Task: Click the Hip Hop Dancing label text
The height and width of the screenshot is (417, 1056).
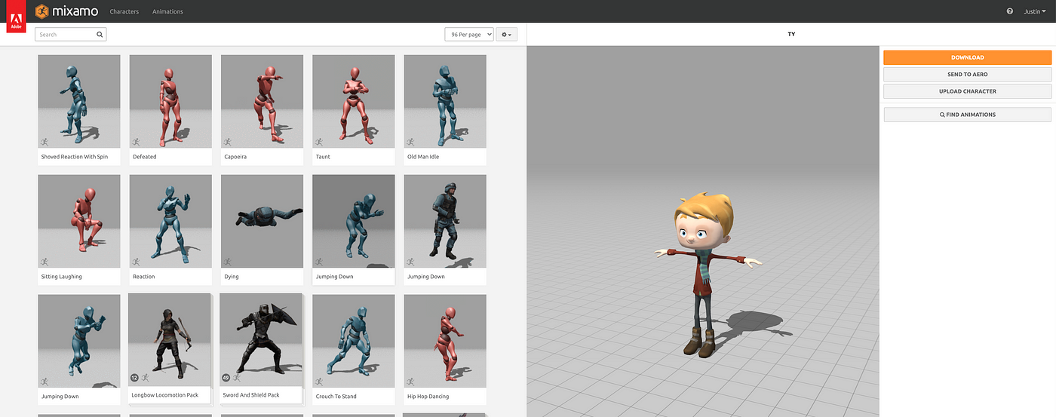Action: 426,396
